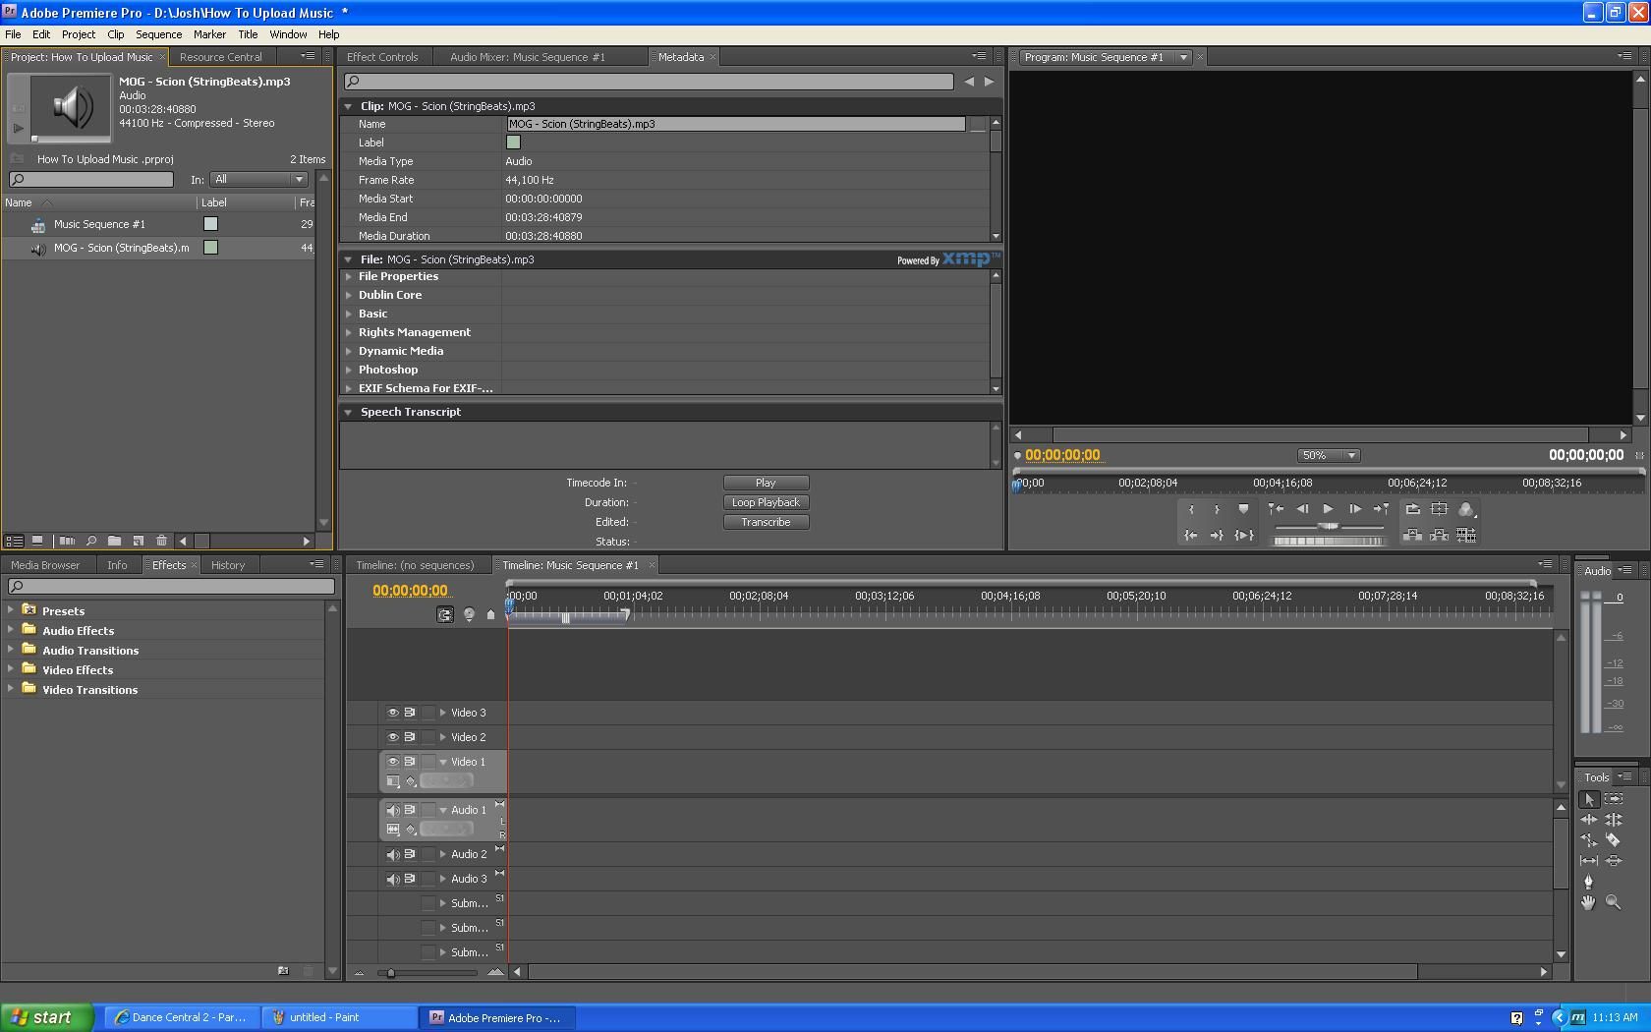Viewport: 1651px width, 1032px height.
Task: Select the Slide tool
Action: pyautogui.click(x=1614, y=861)
